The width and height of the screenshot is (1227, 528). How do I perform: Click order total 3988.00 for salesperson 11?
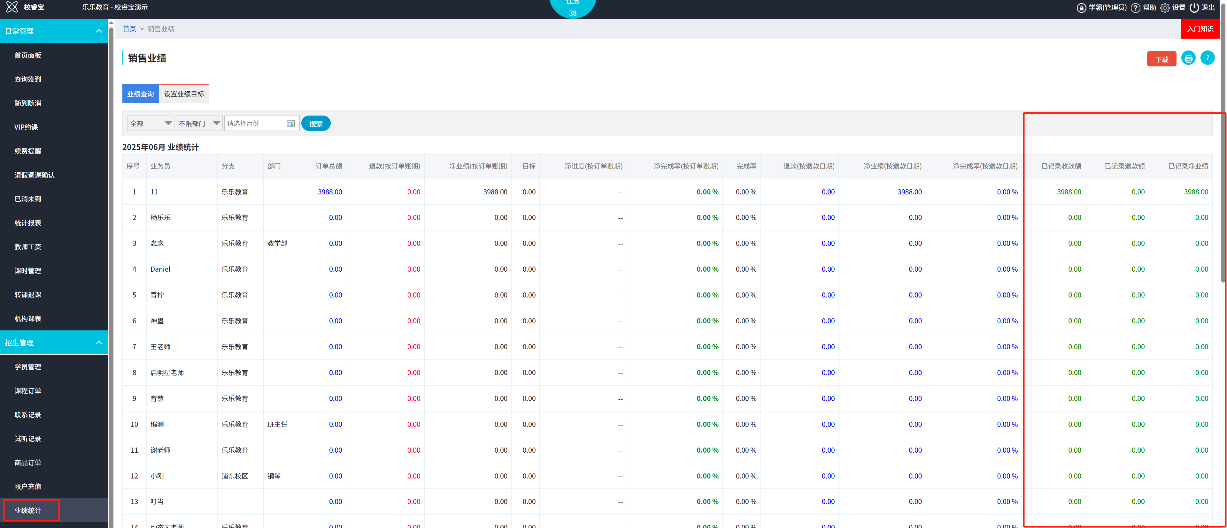(x=330, y=192)
